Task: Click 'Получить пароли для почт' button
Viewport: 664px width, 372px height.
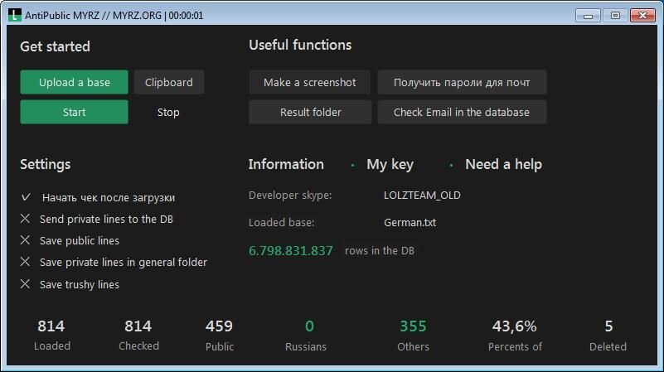Action: (x=462, y=82)
